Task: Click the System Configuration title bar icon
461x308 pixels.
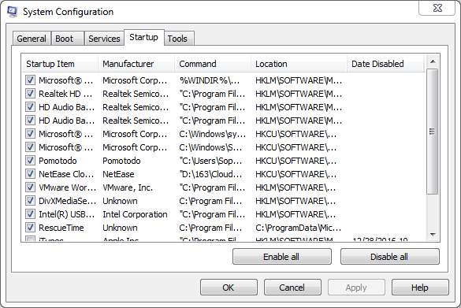Action: [12, 12]
